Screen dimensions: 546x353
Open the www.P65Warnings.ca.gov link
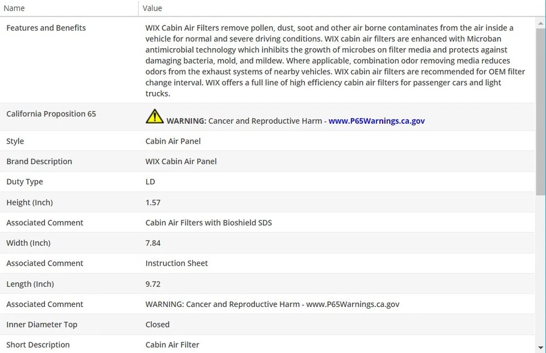[x=377, y=121]
